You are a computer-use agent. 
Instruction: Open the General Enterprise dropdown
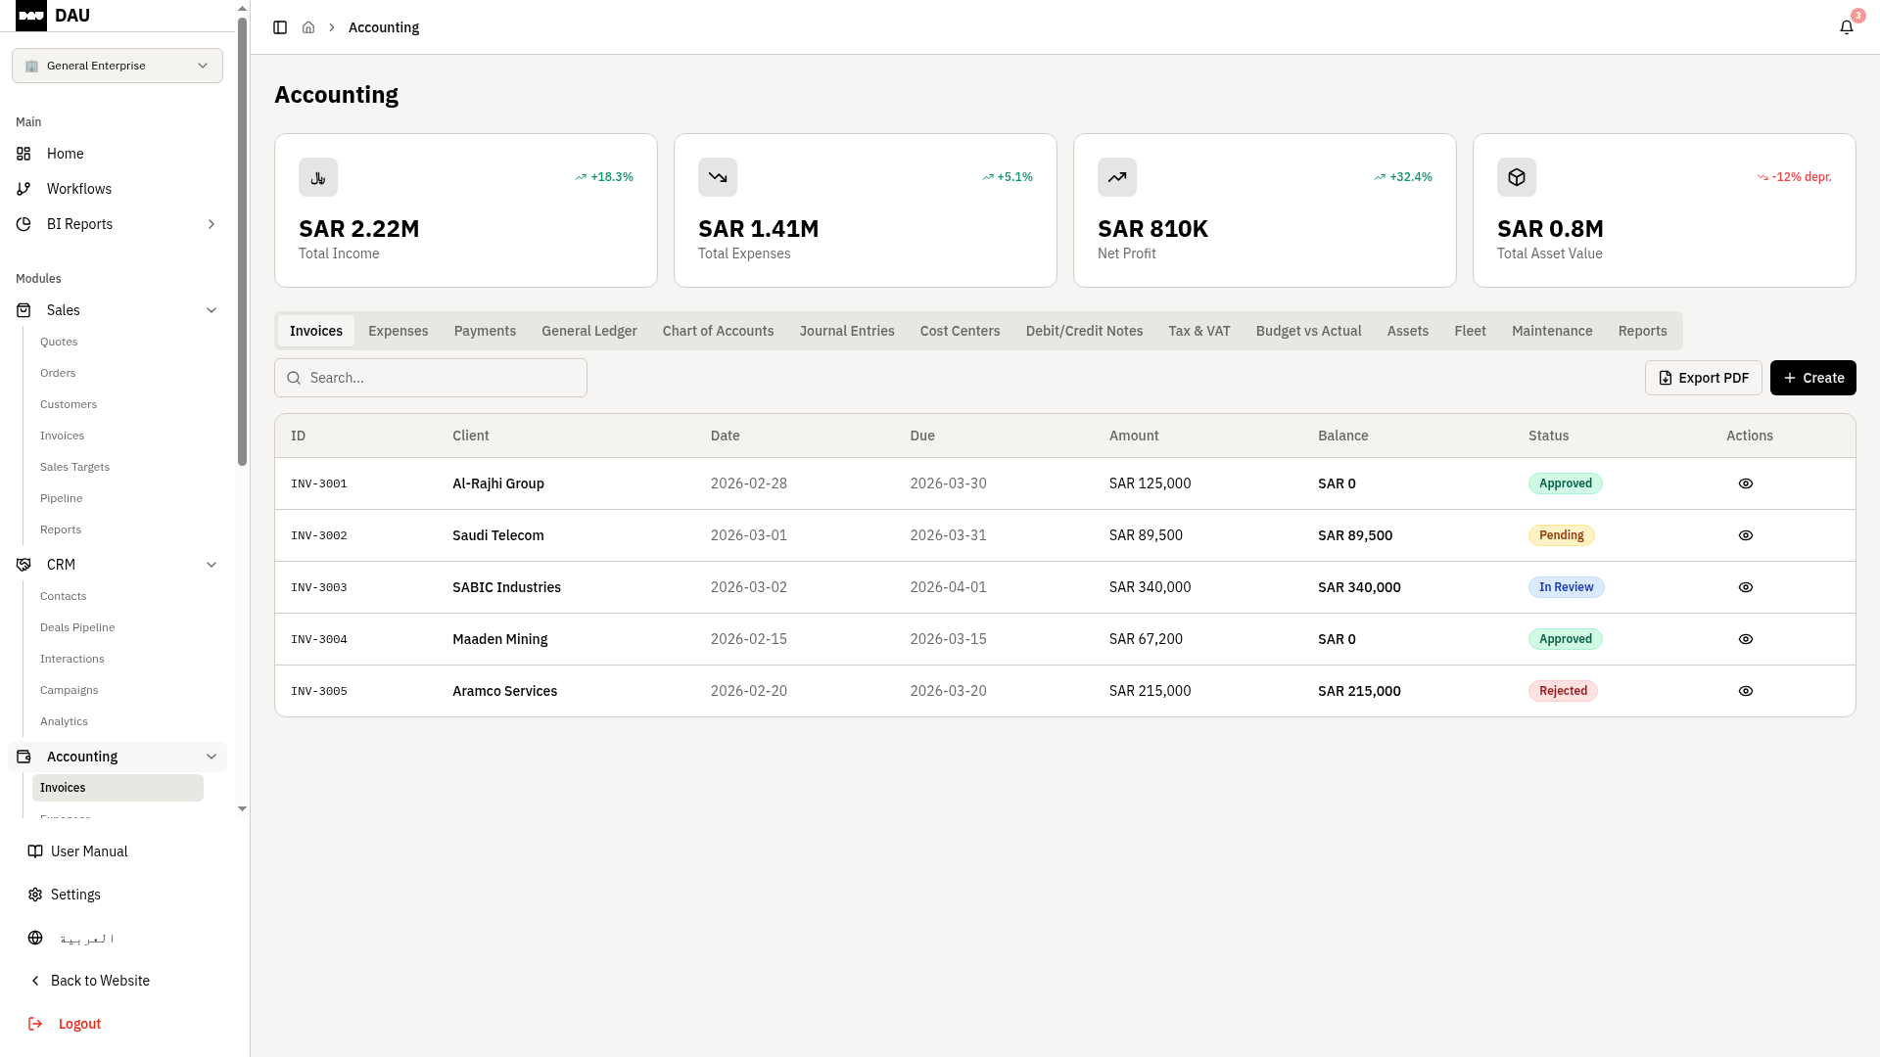(117, 66)
